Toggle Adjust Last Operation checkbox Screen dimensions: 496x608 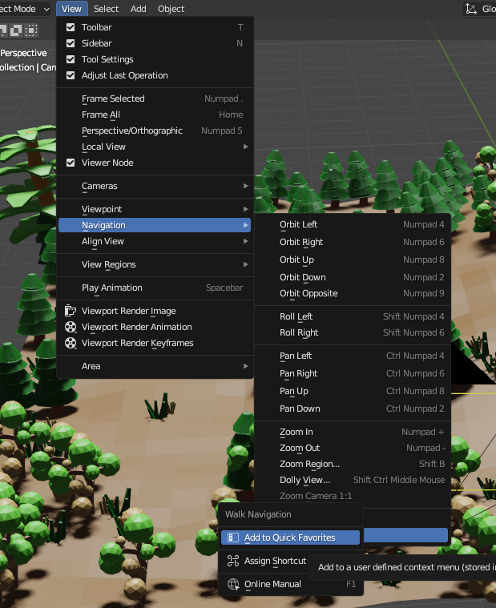click(x=71, y=75)
